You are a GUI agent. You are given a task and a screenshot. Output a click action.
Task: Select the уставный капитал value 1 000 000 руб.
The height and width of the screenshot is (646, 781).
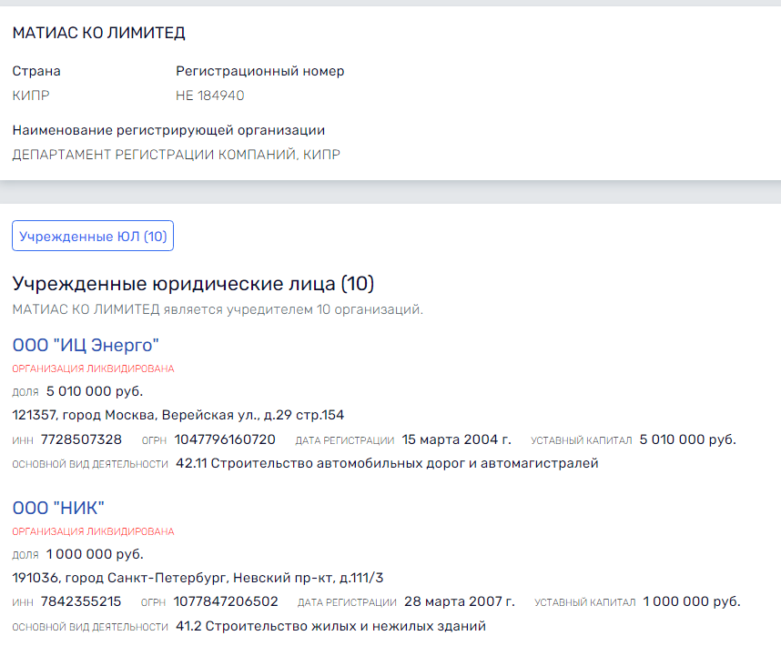point(692,601)
